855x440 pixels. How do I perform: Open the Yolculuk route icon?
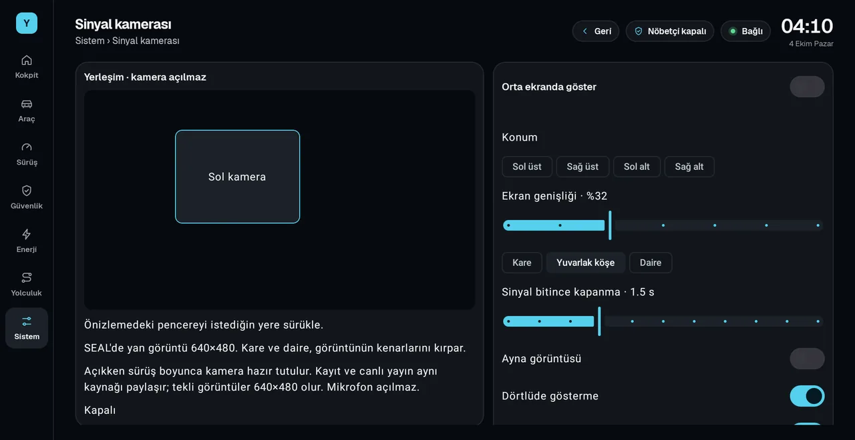click(27, 277)
